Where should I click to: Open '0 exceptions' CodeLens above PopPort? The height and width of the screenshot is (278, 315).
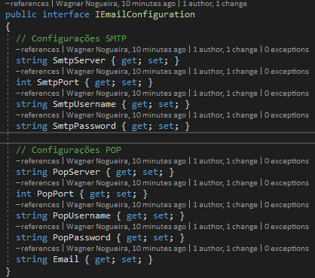click(x=286, y=183)
